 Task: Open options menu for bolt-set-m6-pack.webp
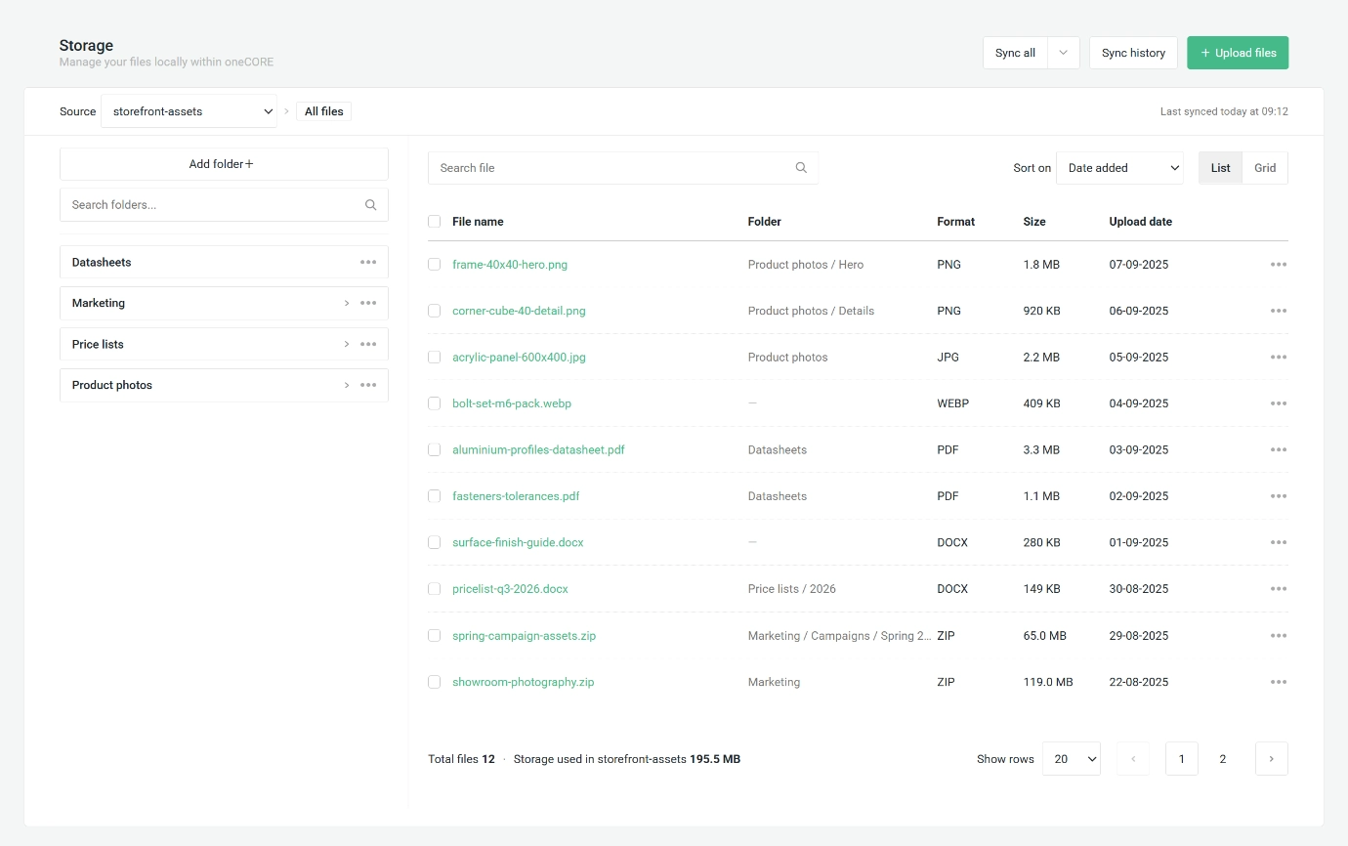coord(1279,403)
